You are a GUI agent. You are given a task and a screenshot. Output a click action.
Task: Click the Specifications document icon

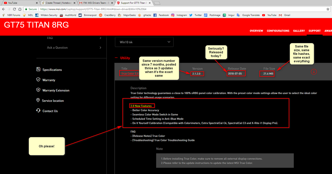pyautogui.click(x=38, y=69)
